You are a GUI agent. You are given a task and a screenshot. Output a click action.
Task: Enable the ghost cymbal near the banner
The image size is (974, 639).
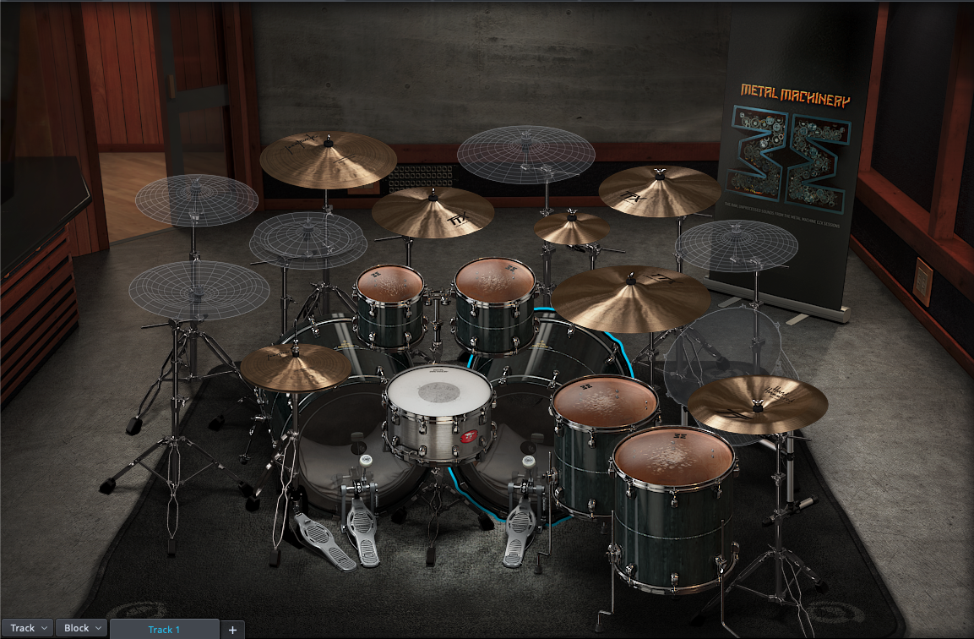pos(737,245)
